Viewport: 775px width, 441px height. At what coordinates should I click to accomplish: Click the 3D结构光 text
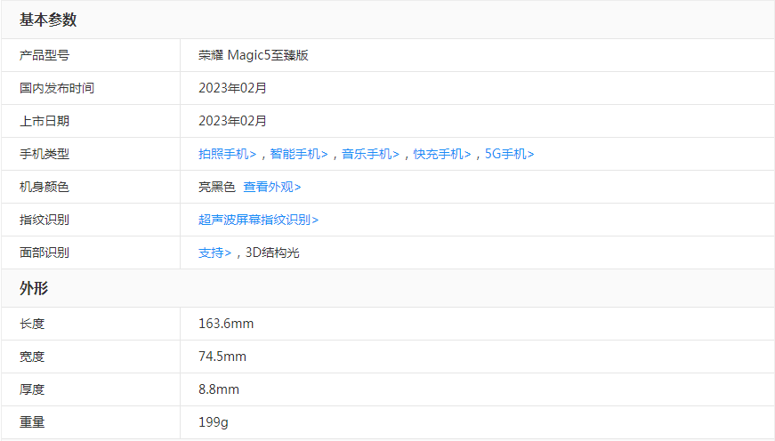[x=272, y=253]
